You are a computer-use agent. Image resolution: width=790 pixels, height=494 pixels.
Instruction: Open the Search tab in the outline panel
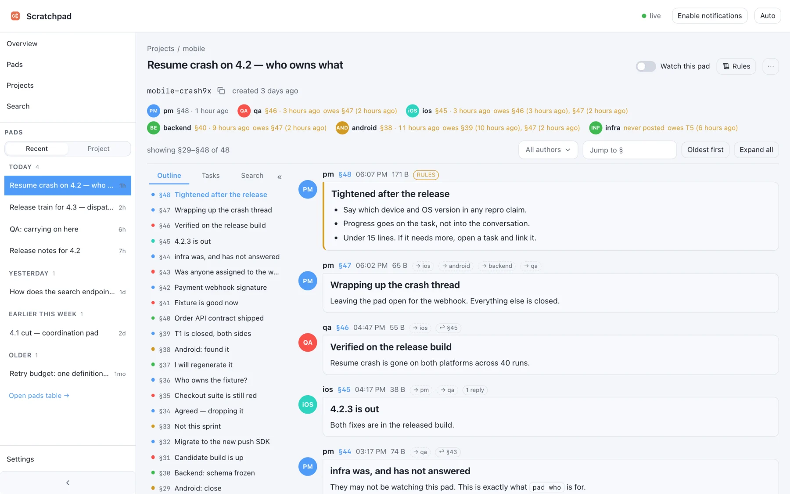252,176
